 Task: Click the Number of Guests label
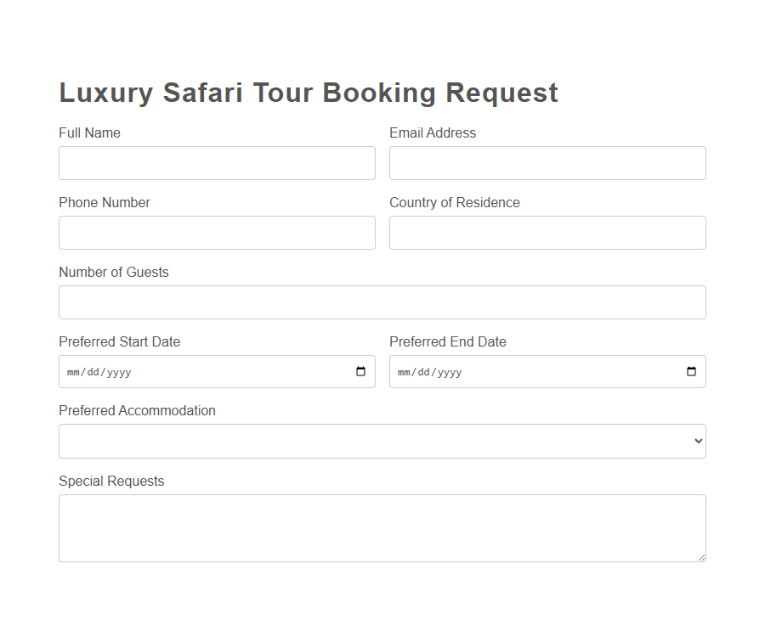(113, 272)
